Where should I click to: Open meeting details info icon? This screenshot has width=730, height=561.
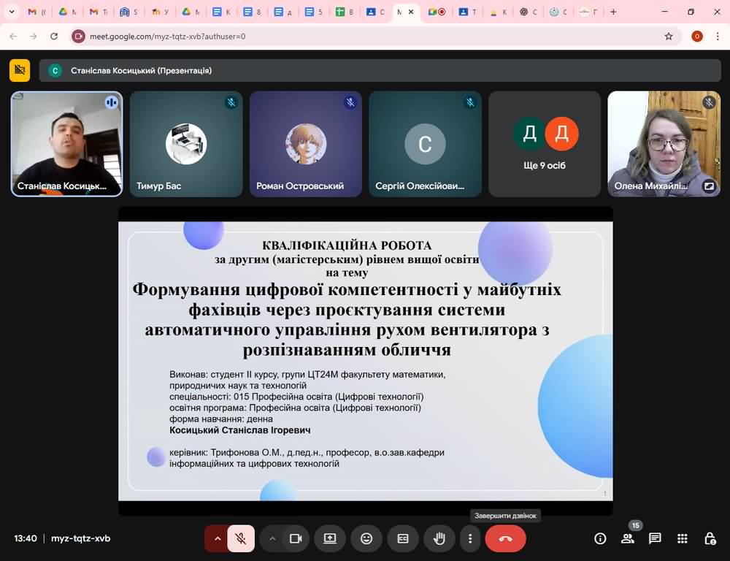pyautogui.click(x=600, y=538)
